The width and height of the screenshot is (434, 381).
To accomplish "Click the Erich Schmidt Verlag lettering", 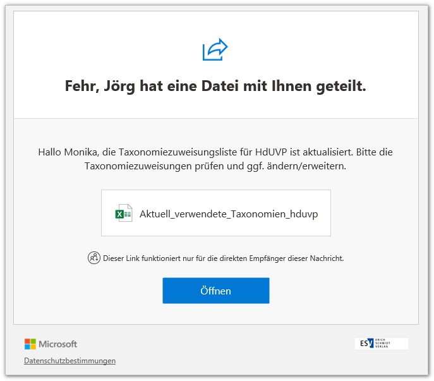I will (x=383, y=344).
